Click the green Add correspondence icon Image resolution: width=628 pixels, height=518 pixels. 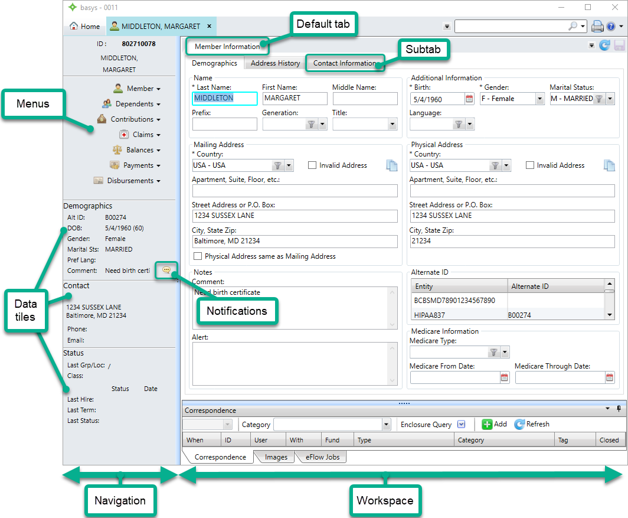click(x=487, y=424)
